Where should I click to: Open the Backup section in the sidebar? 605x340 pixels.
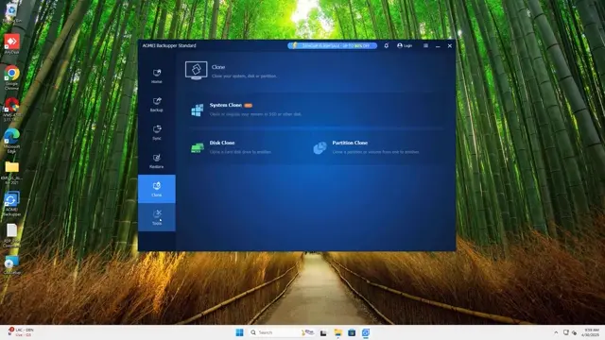[x=157, y=105]
